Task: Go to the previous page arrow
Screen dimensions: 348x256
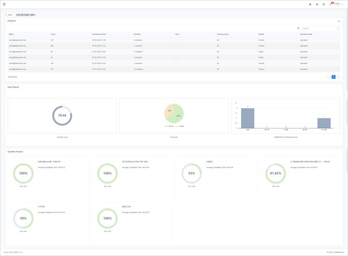Action: pos(329,77)
